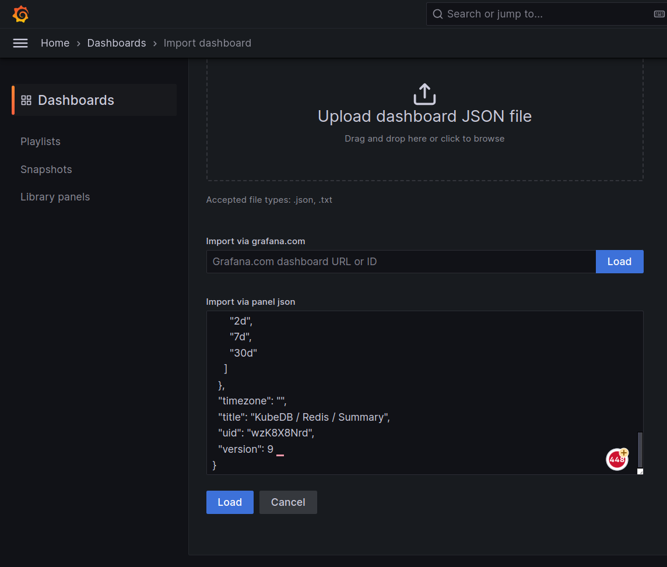This screenshot has width=667, height=567.
Task: Click Load next to the Grafana.com URL field
Action: 619,262
